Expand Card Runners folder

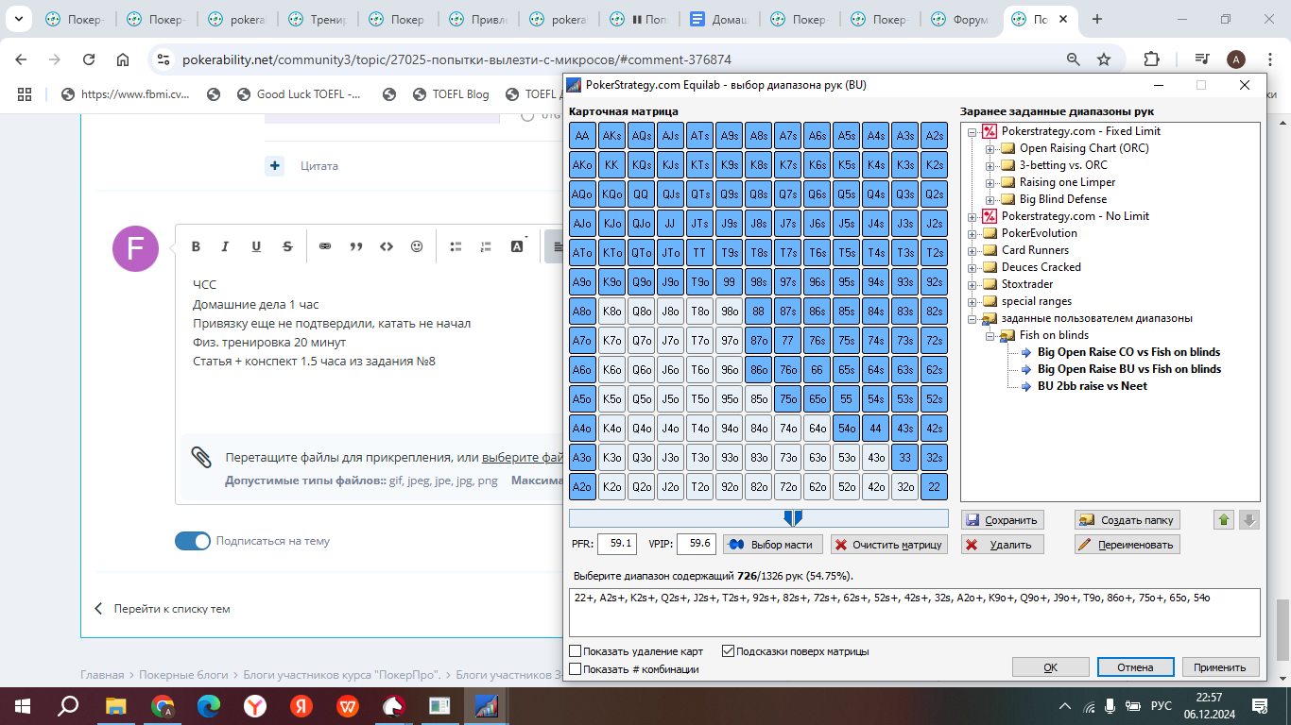click(x=973, y=250)
